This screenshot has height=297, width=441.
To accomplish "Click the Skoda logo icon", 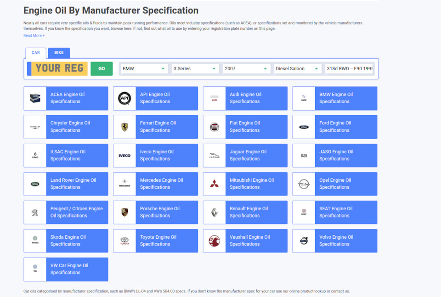I will [x=35, y=241].
